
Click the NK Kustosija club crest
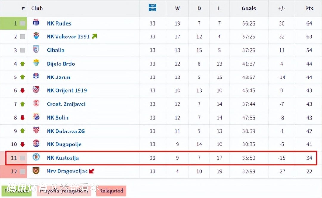coord(36,158)
